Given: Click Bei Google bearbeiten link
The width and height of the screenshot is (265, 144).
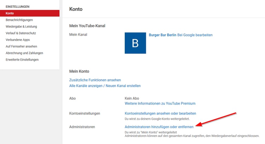Looking at the screenshot, I should (x=195, y=35).
